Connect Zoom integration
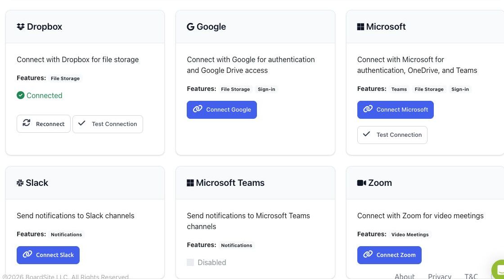The height and width of the screenshot is (279, 504). tap(389, 255)
